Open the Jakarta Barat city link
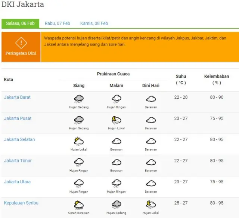 [17, 97]
